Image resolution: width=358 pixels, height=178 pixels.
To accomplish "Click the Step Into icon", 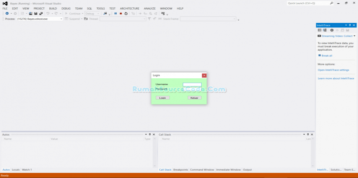I will point(145,13).
